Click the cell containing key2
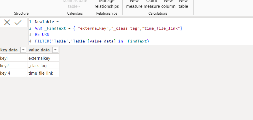Screen dimensions: 253x120 [x=14, y=65]
